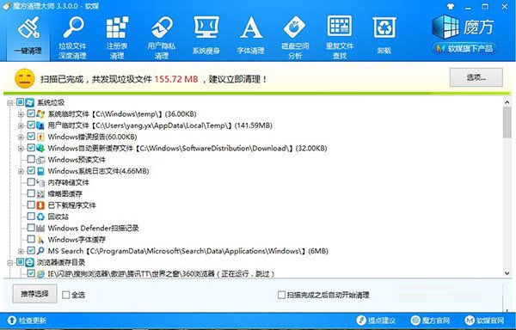Visit the 魔方官网 link
Viewport: 516px width, 330px height.
point(436,321)
